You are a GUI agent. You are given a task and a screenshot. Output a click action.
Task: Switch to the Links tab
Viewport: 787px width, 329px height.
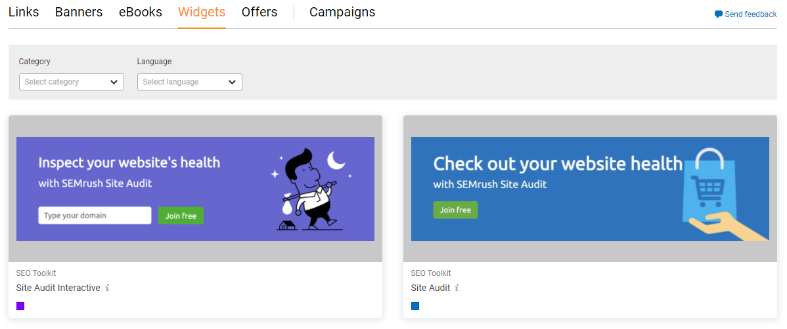coord(24,12)
